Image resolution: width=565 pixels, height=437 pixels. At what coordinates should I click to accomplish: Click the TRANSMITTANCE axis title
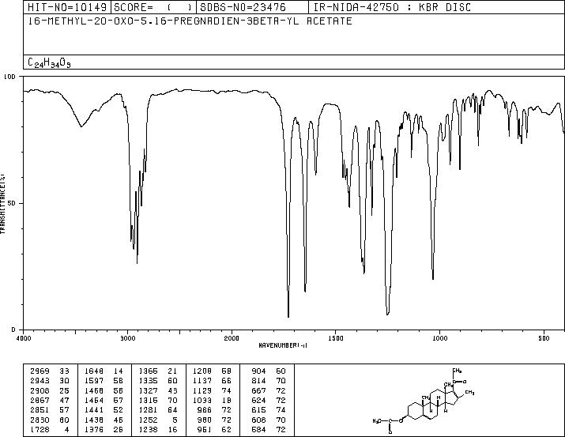point(2,204)
